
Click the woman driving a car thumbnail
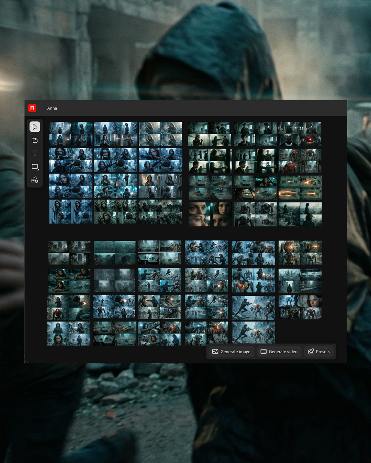(255, 188)
